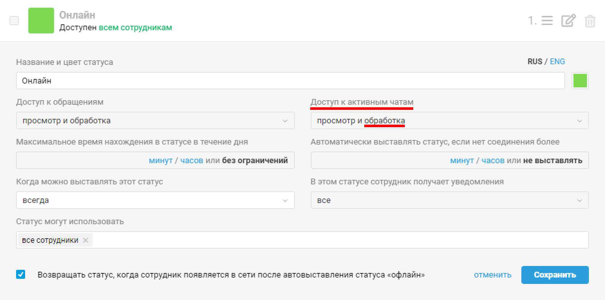
Task: Tick the checkbox next to the Онлайн status row
Action: (x=14, y=21)
